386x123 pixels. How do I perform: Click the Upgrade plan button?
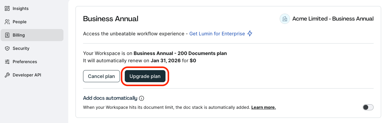point(145,76)
